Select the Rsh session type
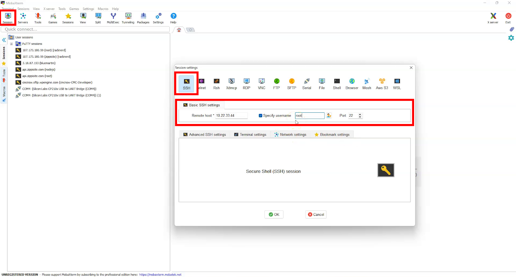 (x=216, y=84)
